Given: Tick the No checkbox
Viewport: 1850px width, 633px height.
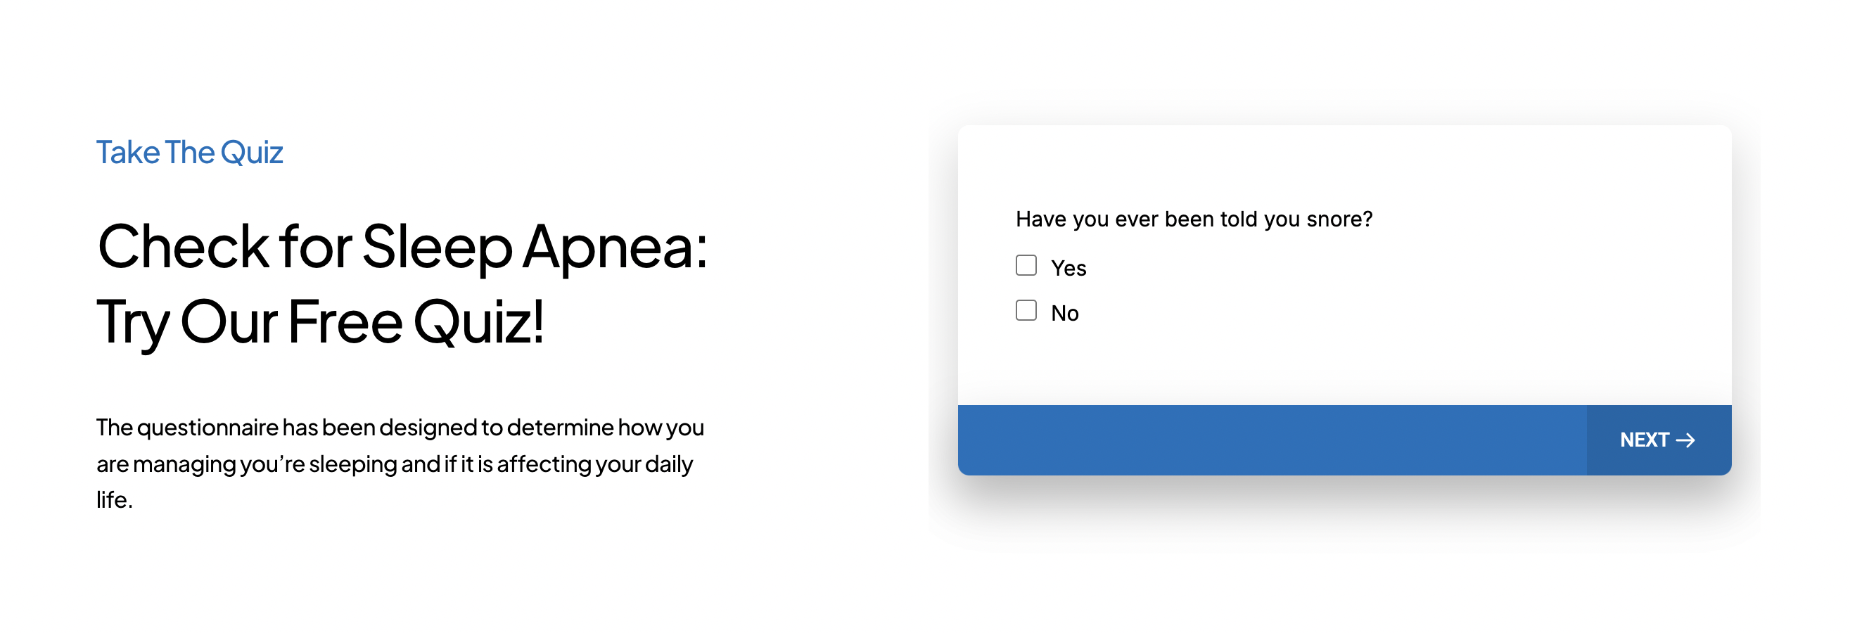Looking at the screenshot, I should coord(1026,311).
